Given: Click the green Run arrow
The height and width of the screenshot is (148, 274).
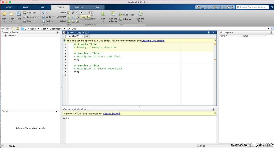Looking at the screenshot, I should coord(103,14).
